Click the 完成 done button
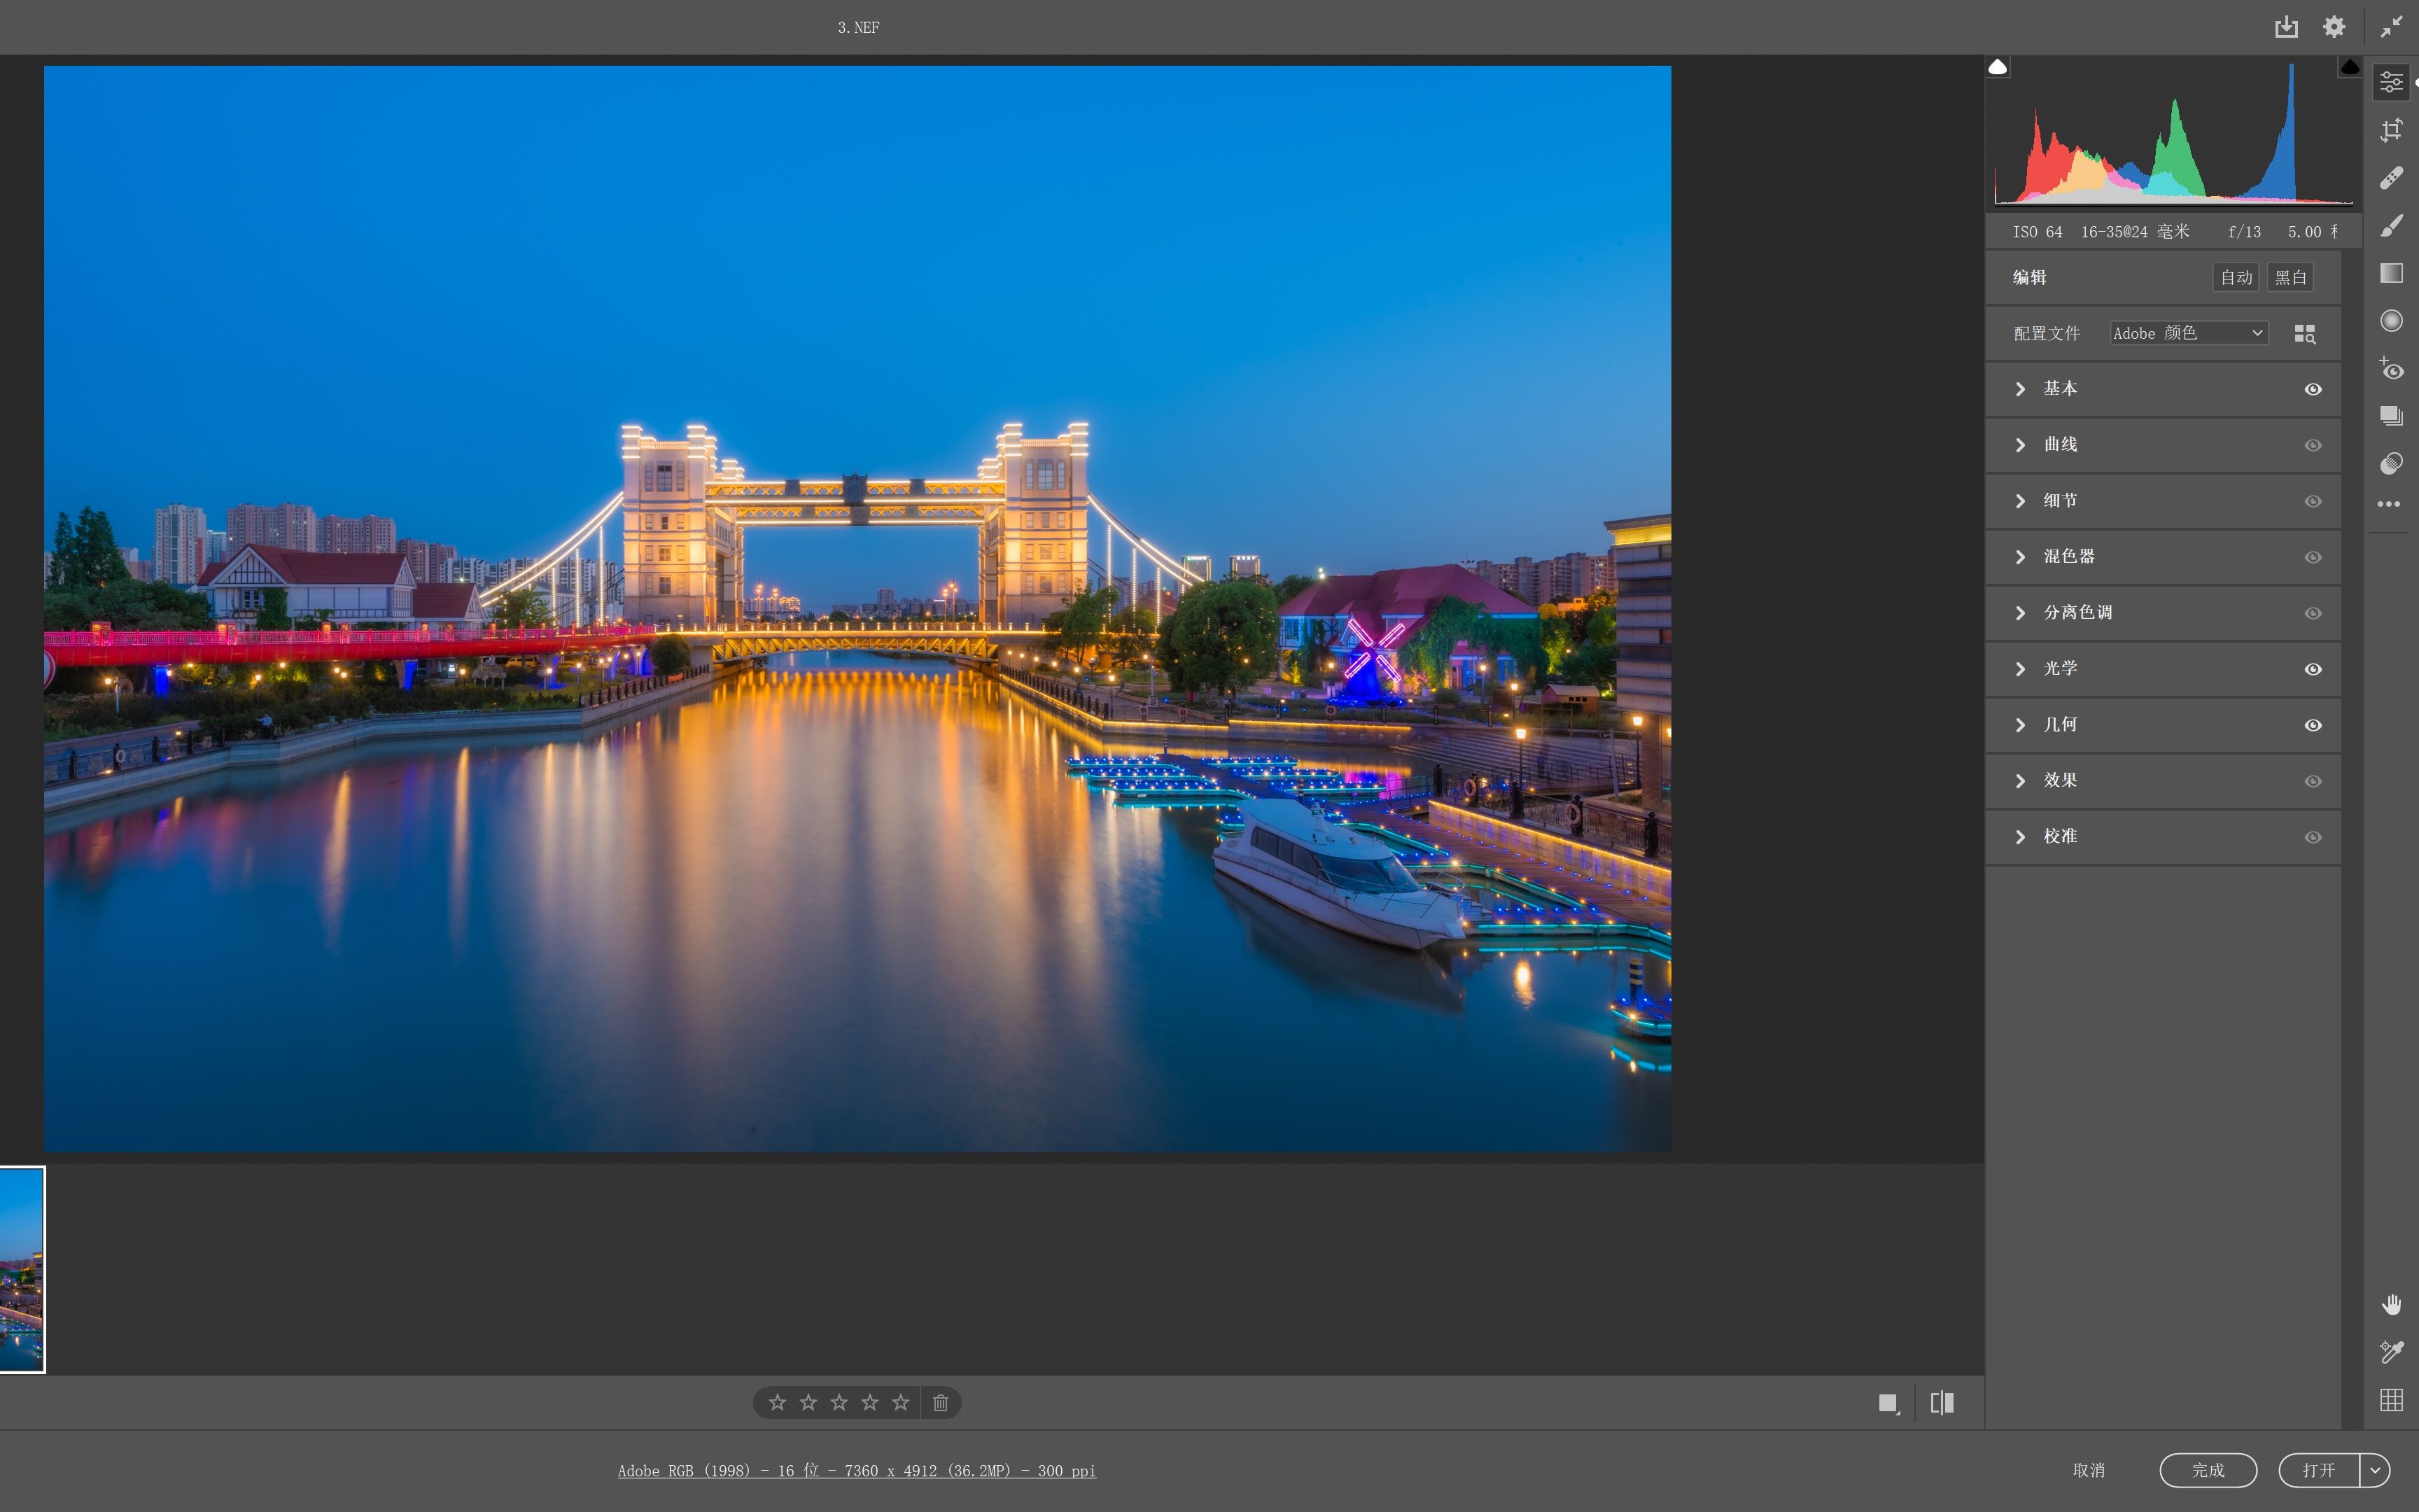 2207,1470
